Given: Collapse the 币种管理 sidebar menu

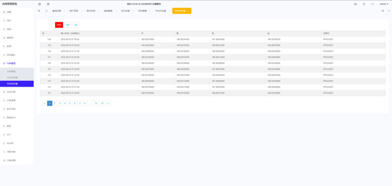Looking at the screenshot, I should [x=17, y=63].
